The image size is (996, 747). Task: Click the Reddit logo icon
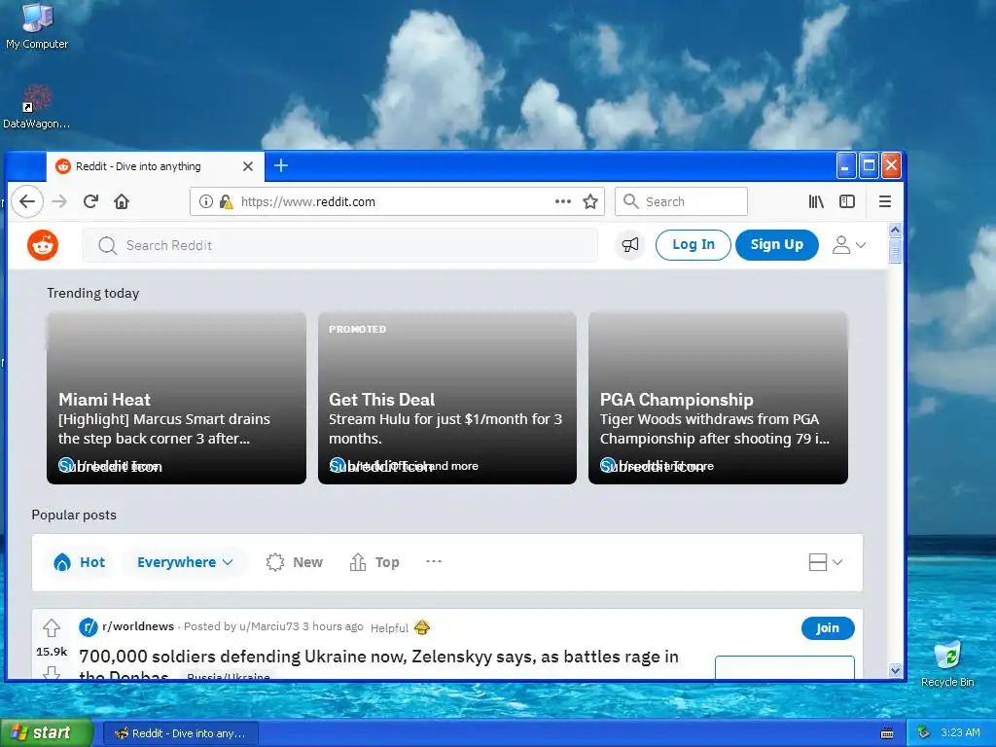click(43, 245)
